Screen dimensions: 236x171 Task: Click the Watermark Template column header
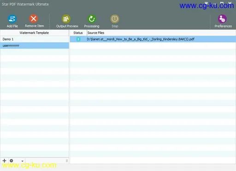[34, 33]
